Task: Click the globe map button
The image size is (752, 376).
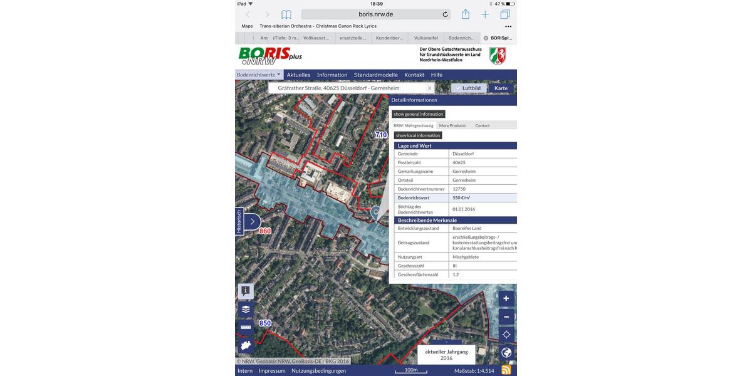Action: click(x=506, y=353)
